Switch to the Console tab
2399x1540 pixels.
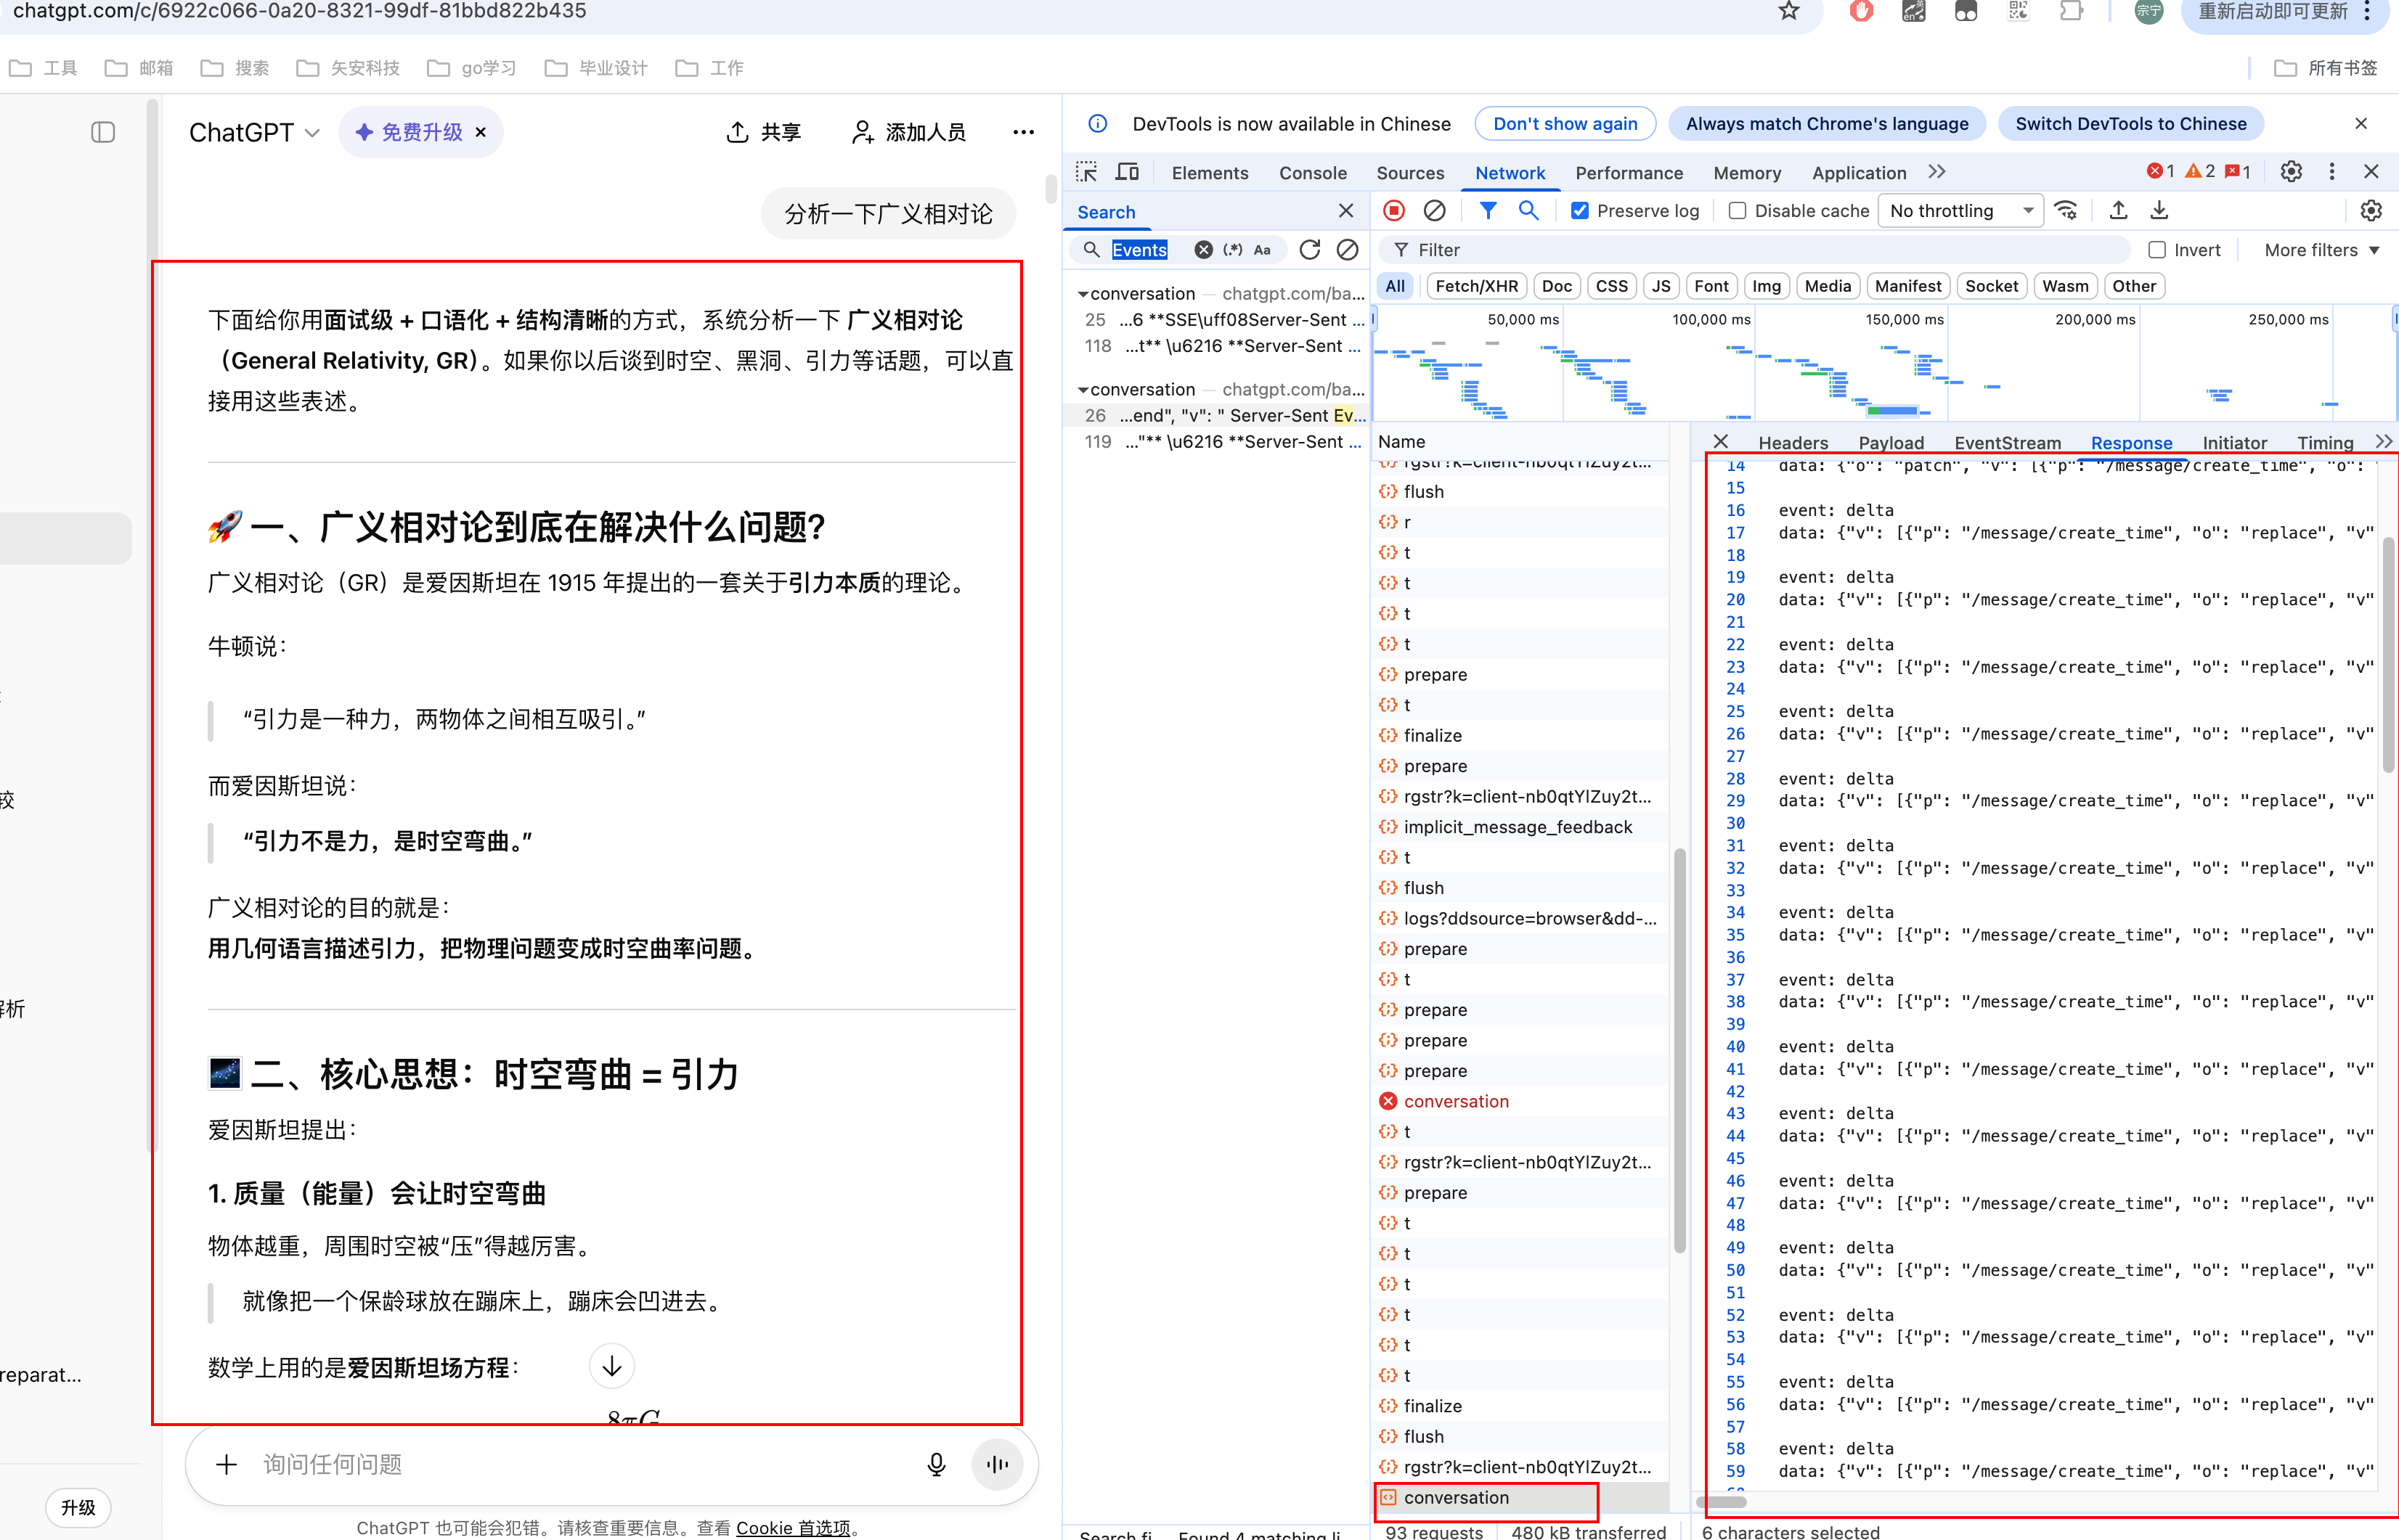(x=1313, y=173)
